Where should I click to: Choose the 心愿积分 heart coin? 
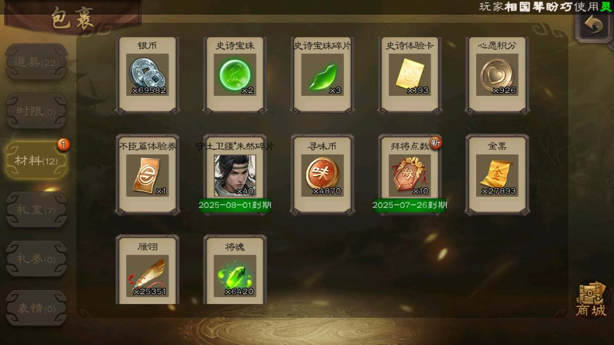point(497,75)
